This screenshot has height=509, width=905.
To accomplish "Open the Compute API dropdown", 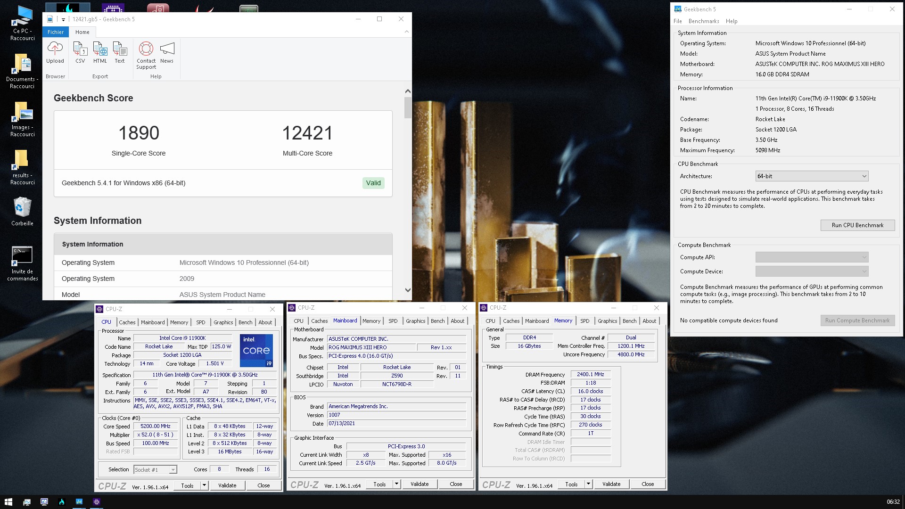I will (x=812, y=257).
